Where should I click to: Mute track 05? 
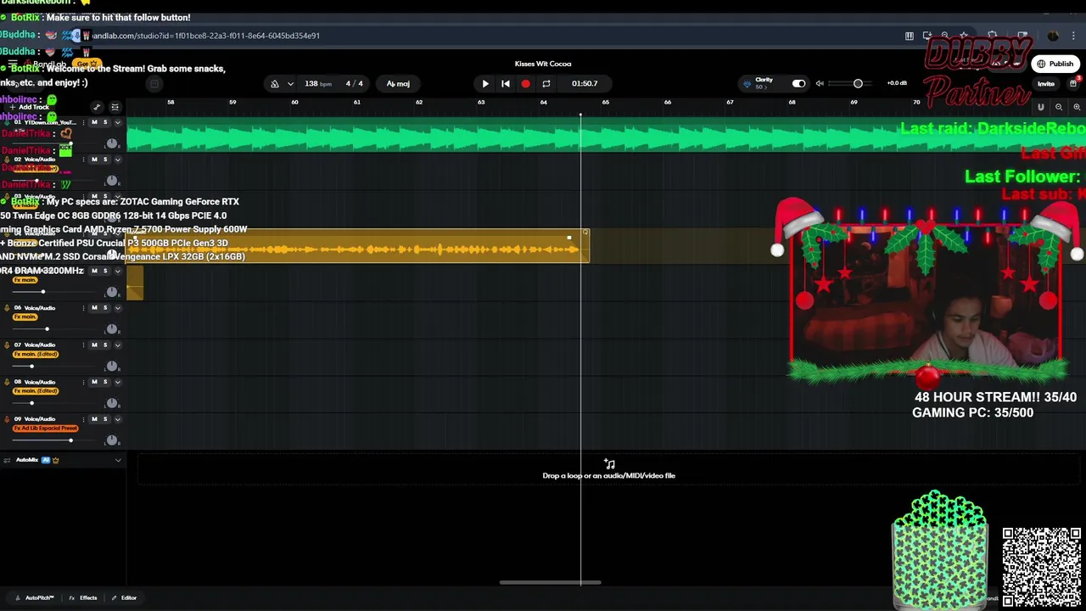click(x=94, y=271)
